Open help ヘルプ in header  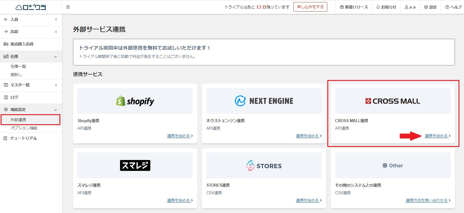(x=453, y=7)
